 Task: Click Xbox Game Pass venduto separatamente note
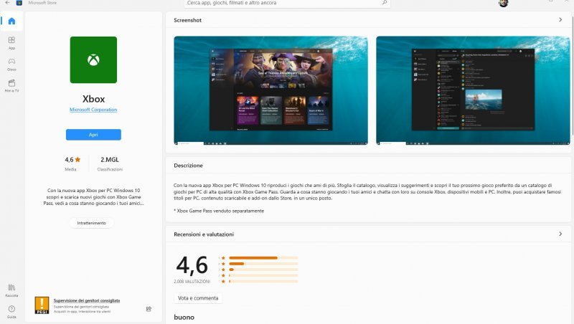(x=219, y=211)
